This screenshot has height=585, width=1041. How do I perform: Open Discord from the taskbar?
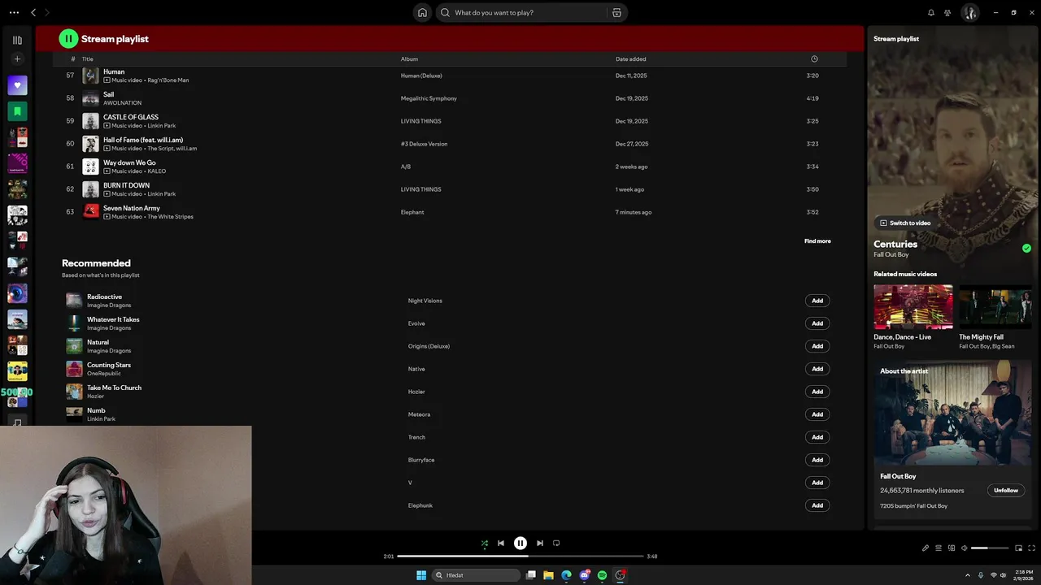[x=585, y=575]
